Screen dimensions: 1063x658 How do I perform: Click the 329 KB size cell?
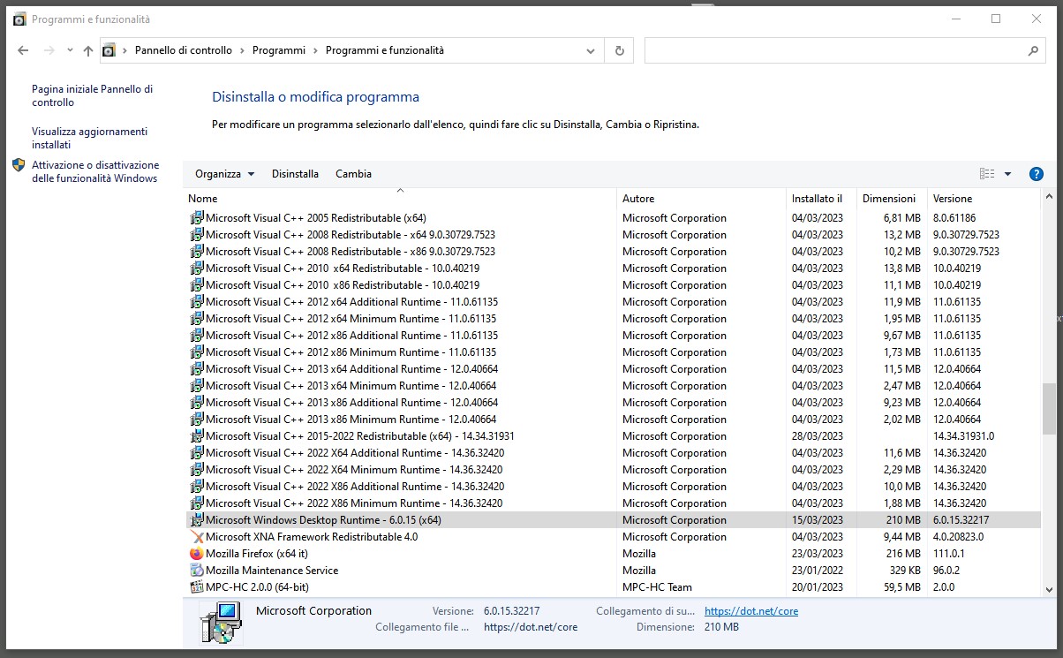point(905,571)
